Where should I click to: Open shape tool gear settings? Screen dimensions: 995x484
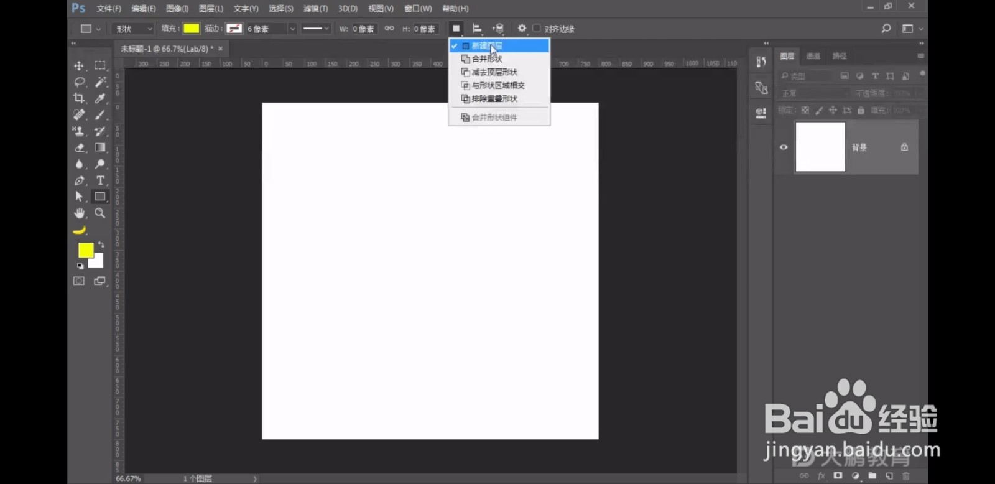pyautogui.click(x=522, y=29)
